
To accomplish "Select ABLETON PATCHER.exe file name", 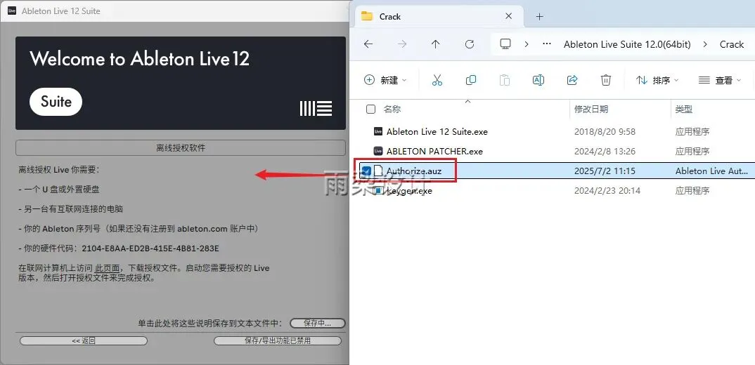I will pos(434,151).
